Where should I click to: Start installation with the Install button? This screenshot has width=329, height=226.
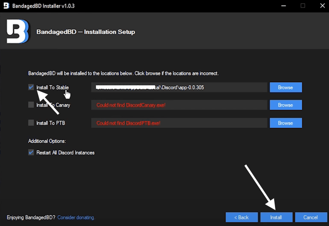pyautogui.click(x=276, y=217)
